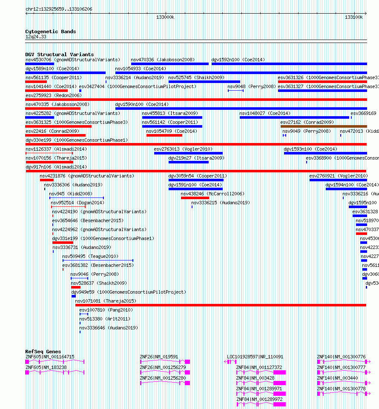This screenshot has width=379, height=409.
Task: Open the nsv1071081 (Thareja2015) variant label
Action: pyautogui.click(x=106, y=301)
